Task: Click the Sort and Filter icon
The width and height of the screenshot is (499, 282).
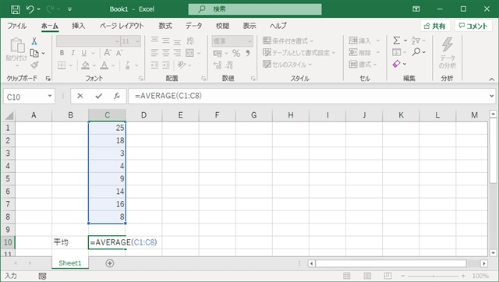Action: (416, 41)
